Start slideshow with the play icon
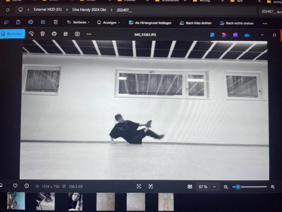Image resolution: width=282 pixels, height=212 pixels. 77,34
